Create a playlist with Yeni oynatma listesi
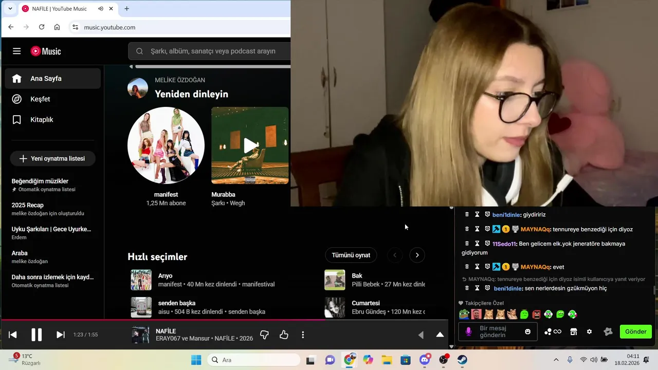This screenshot has width=658, height=370. pos(52,158)
